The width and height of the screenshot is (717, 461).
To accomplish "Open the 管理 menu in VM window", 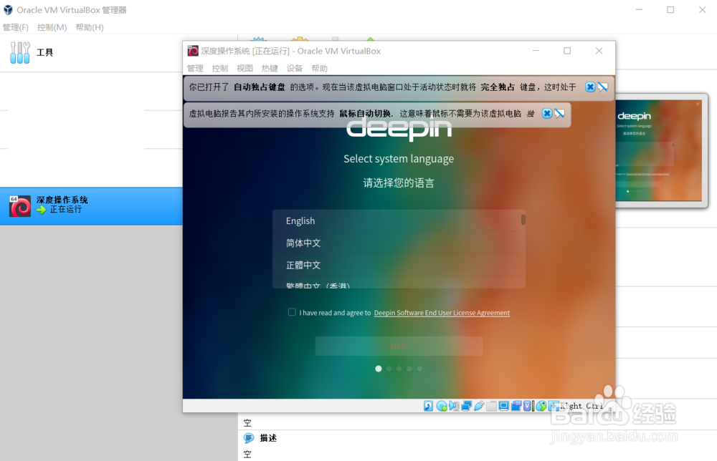I will click(x=195, y=68).
